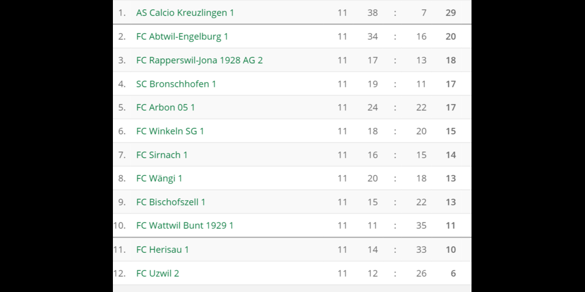Select FC Uzwil 2 team link
585x292 pixels.
[x=157, y=273]
